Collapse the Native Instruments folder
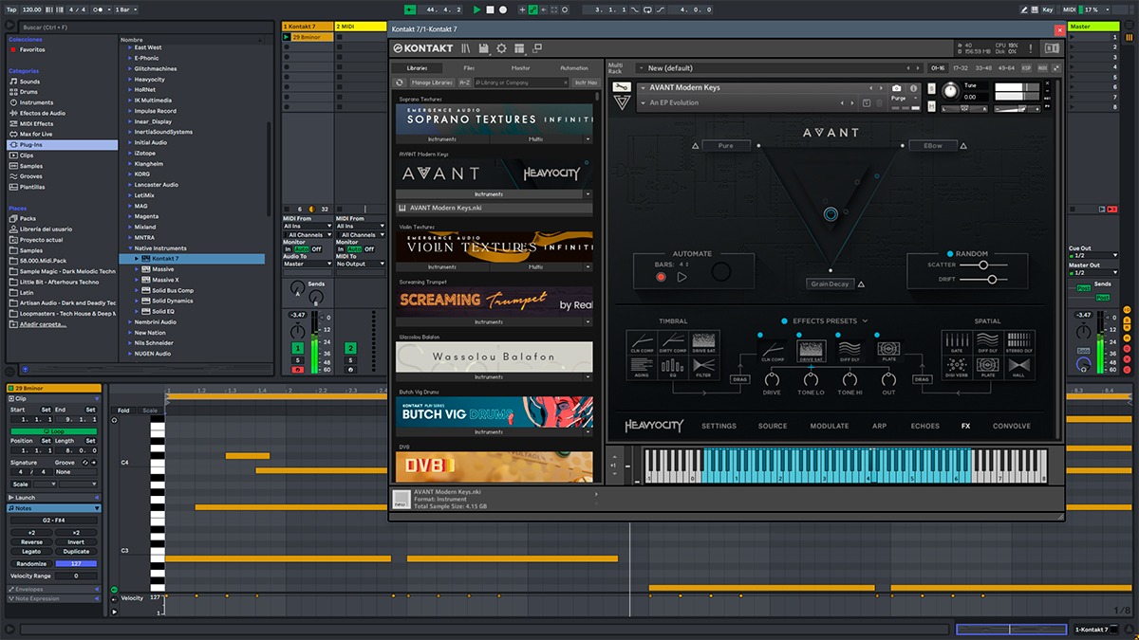Screen dimensions: 1139x640 click(x=131, y=248)
